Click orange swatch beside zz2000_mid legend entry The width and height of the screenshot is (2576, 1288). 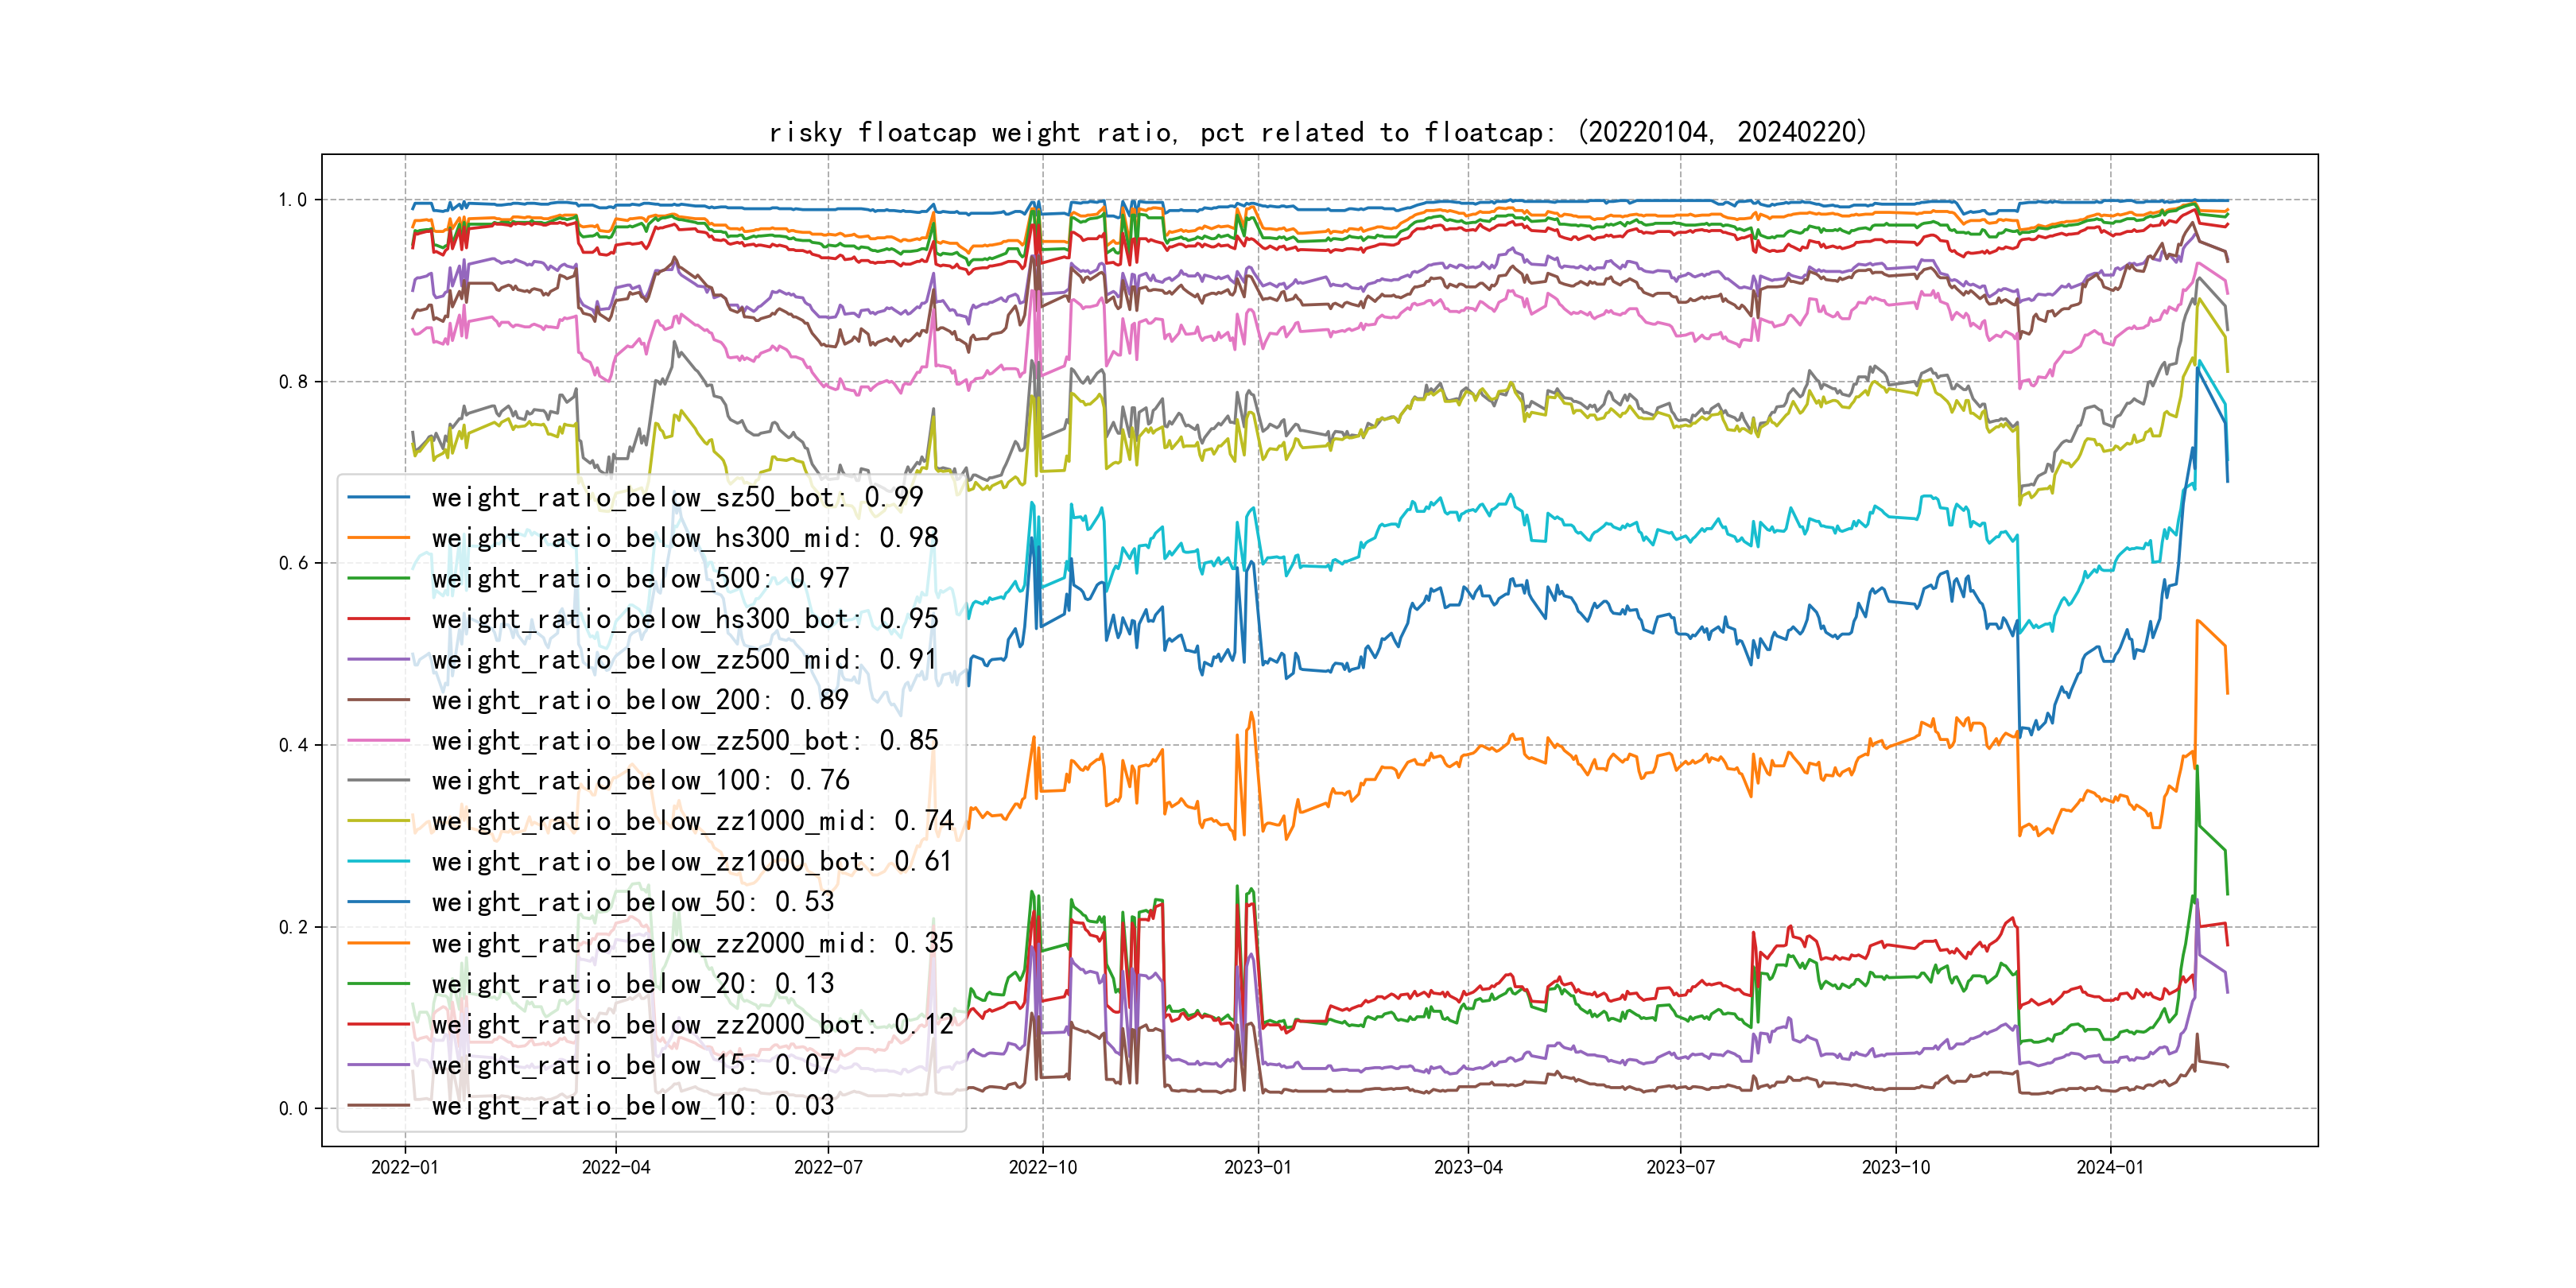[379, 943]
